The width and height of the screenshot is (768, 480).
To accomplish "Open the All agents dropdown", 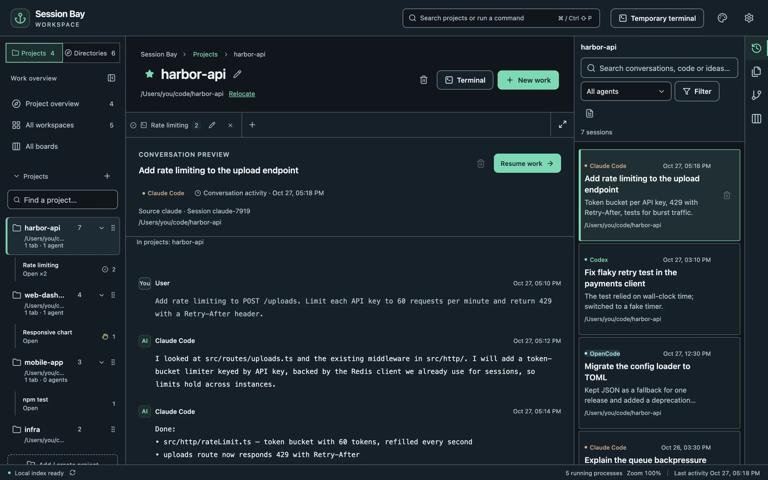I will (626, 91).
